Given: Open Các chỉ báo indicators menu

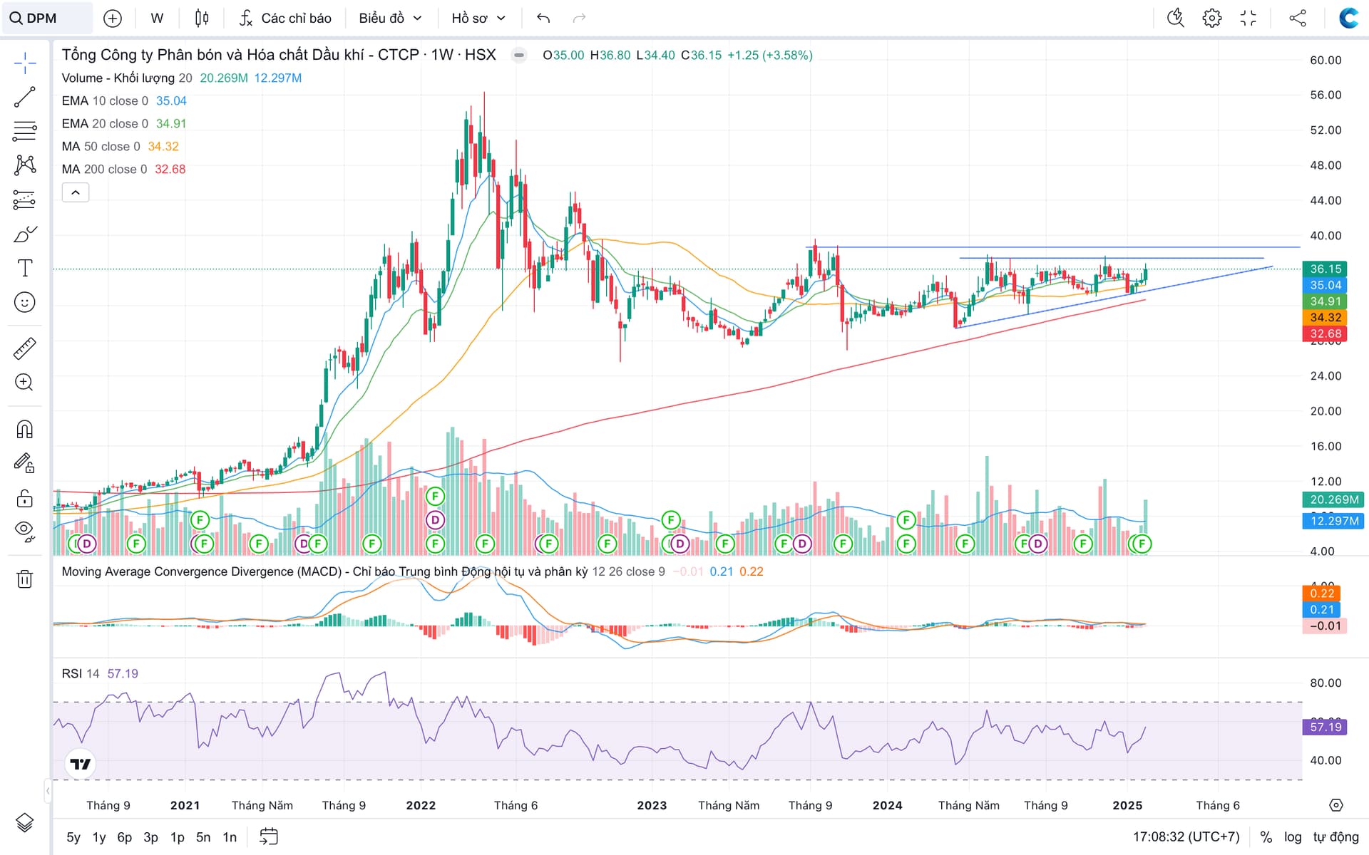Looking at the screenshot, I should click(x=285, y=19).
